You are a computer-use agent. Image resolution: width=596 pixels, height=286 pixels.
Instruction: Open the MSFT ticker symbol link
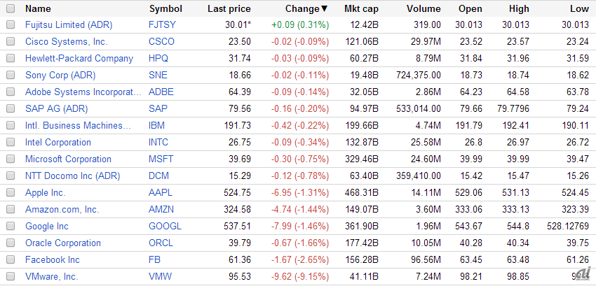point(161,159)
